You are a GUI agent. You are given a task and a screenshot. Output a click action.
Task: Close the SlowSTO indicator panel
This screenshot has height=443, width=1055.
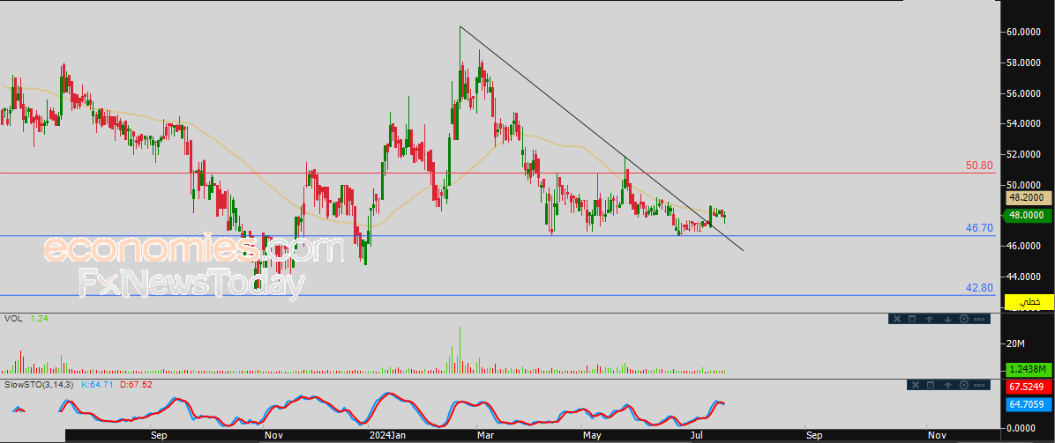(916, 385)
